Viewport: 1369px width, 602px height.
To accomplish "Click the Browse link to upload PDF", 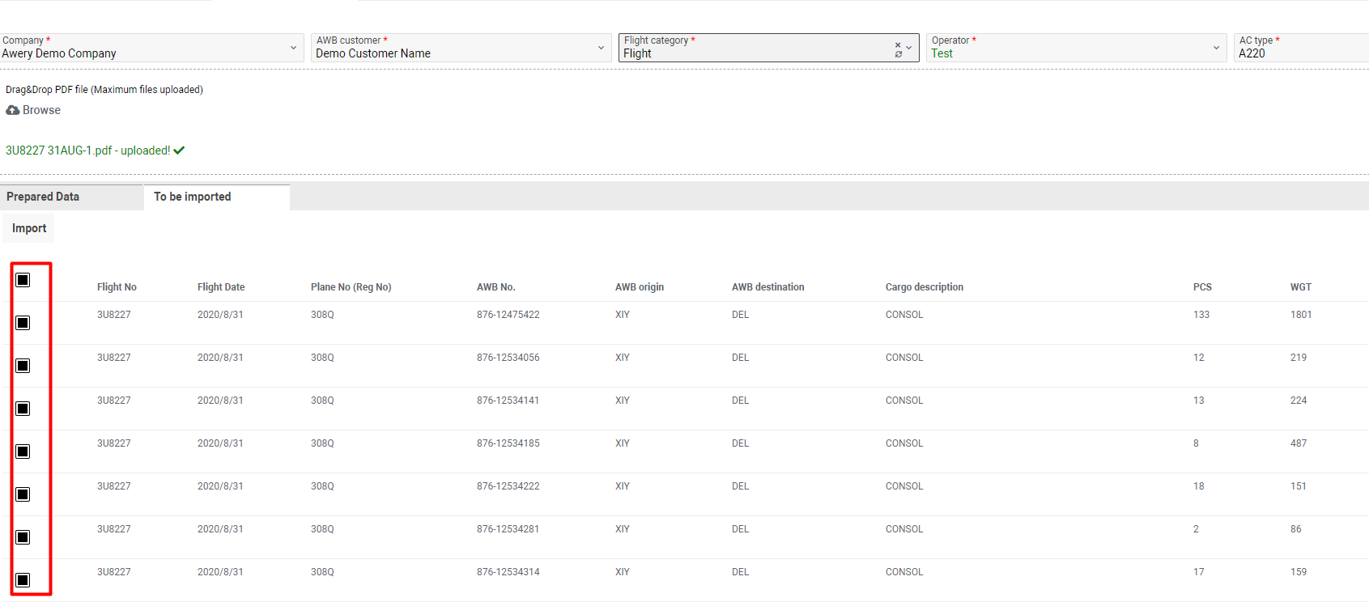I will coord(41,110).
